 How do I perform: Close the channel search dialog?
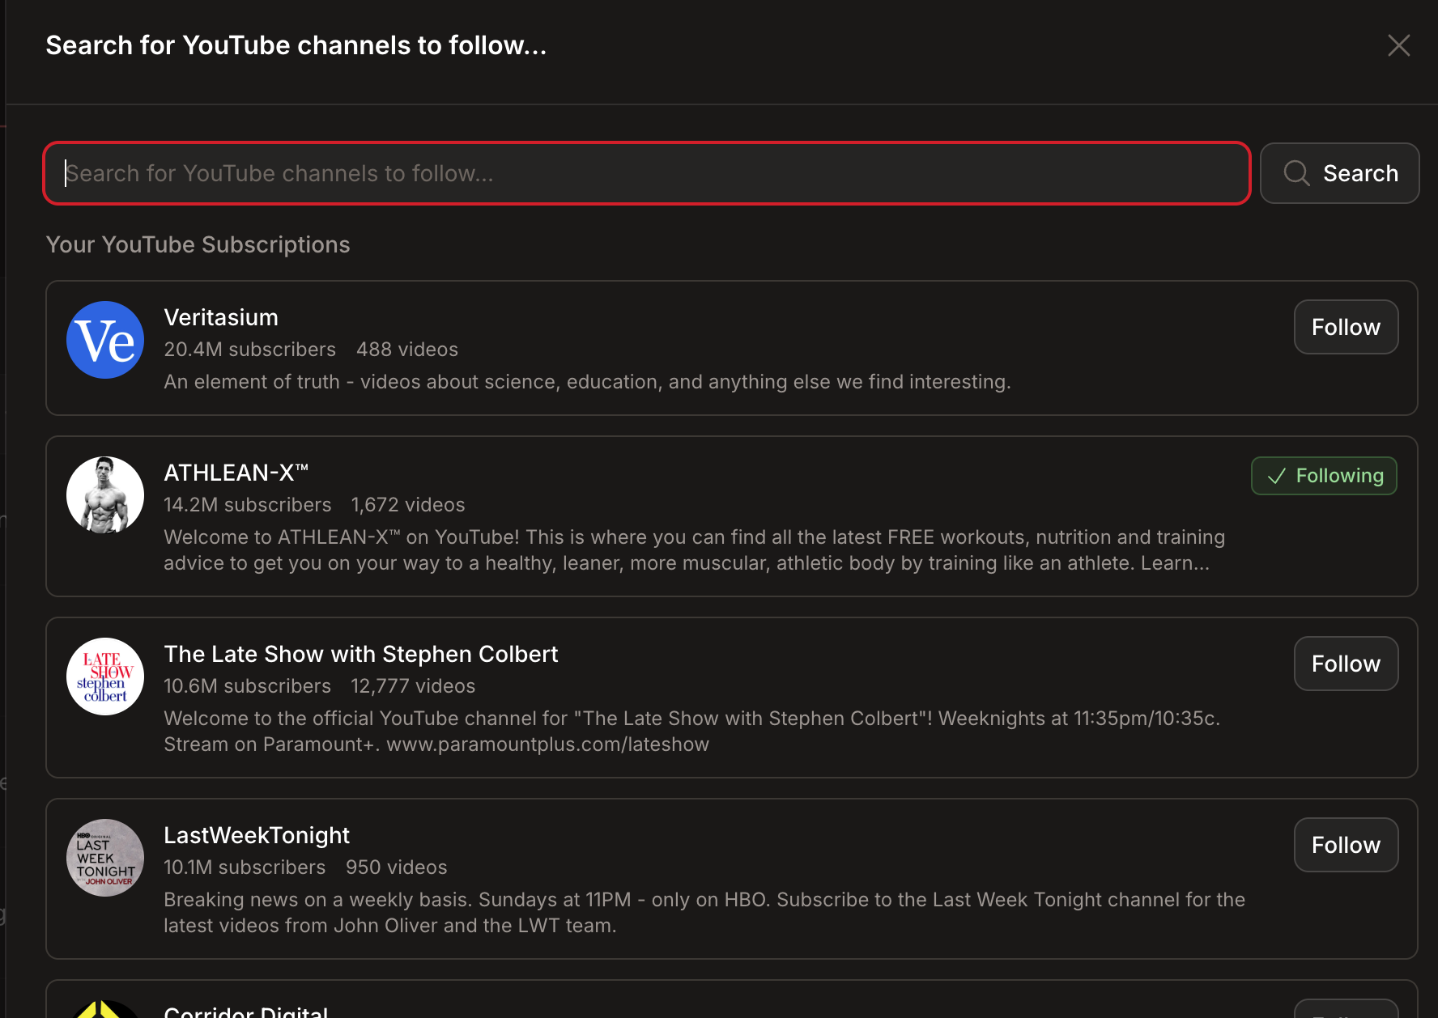coord(1398,45)
